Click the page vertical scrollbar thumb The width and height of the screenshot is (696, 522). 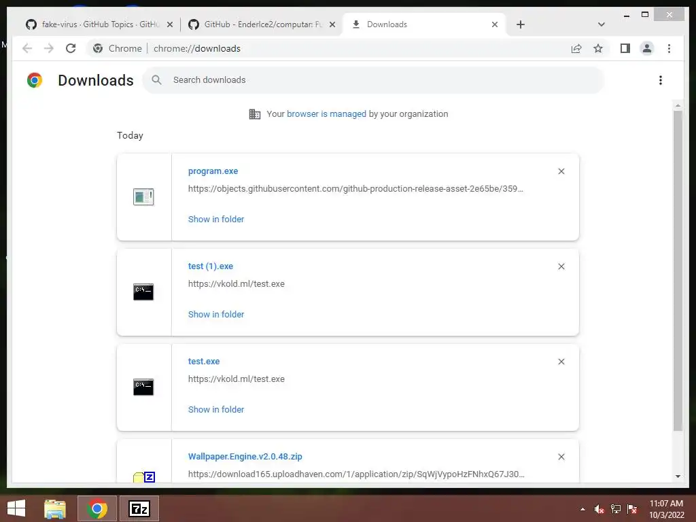pyautogui.click(x=678, y=271)
